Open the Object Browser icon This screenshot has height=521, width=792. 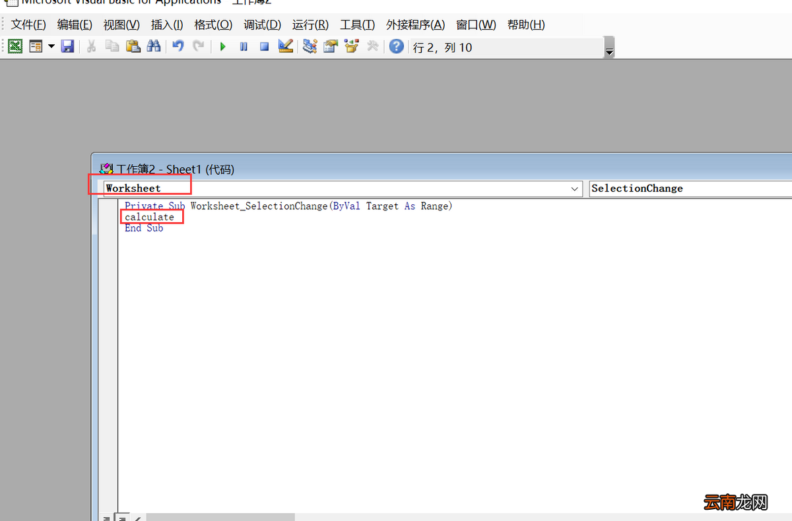(351, 46)
